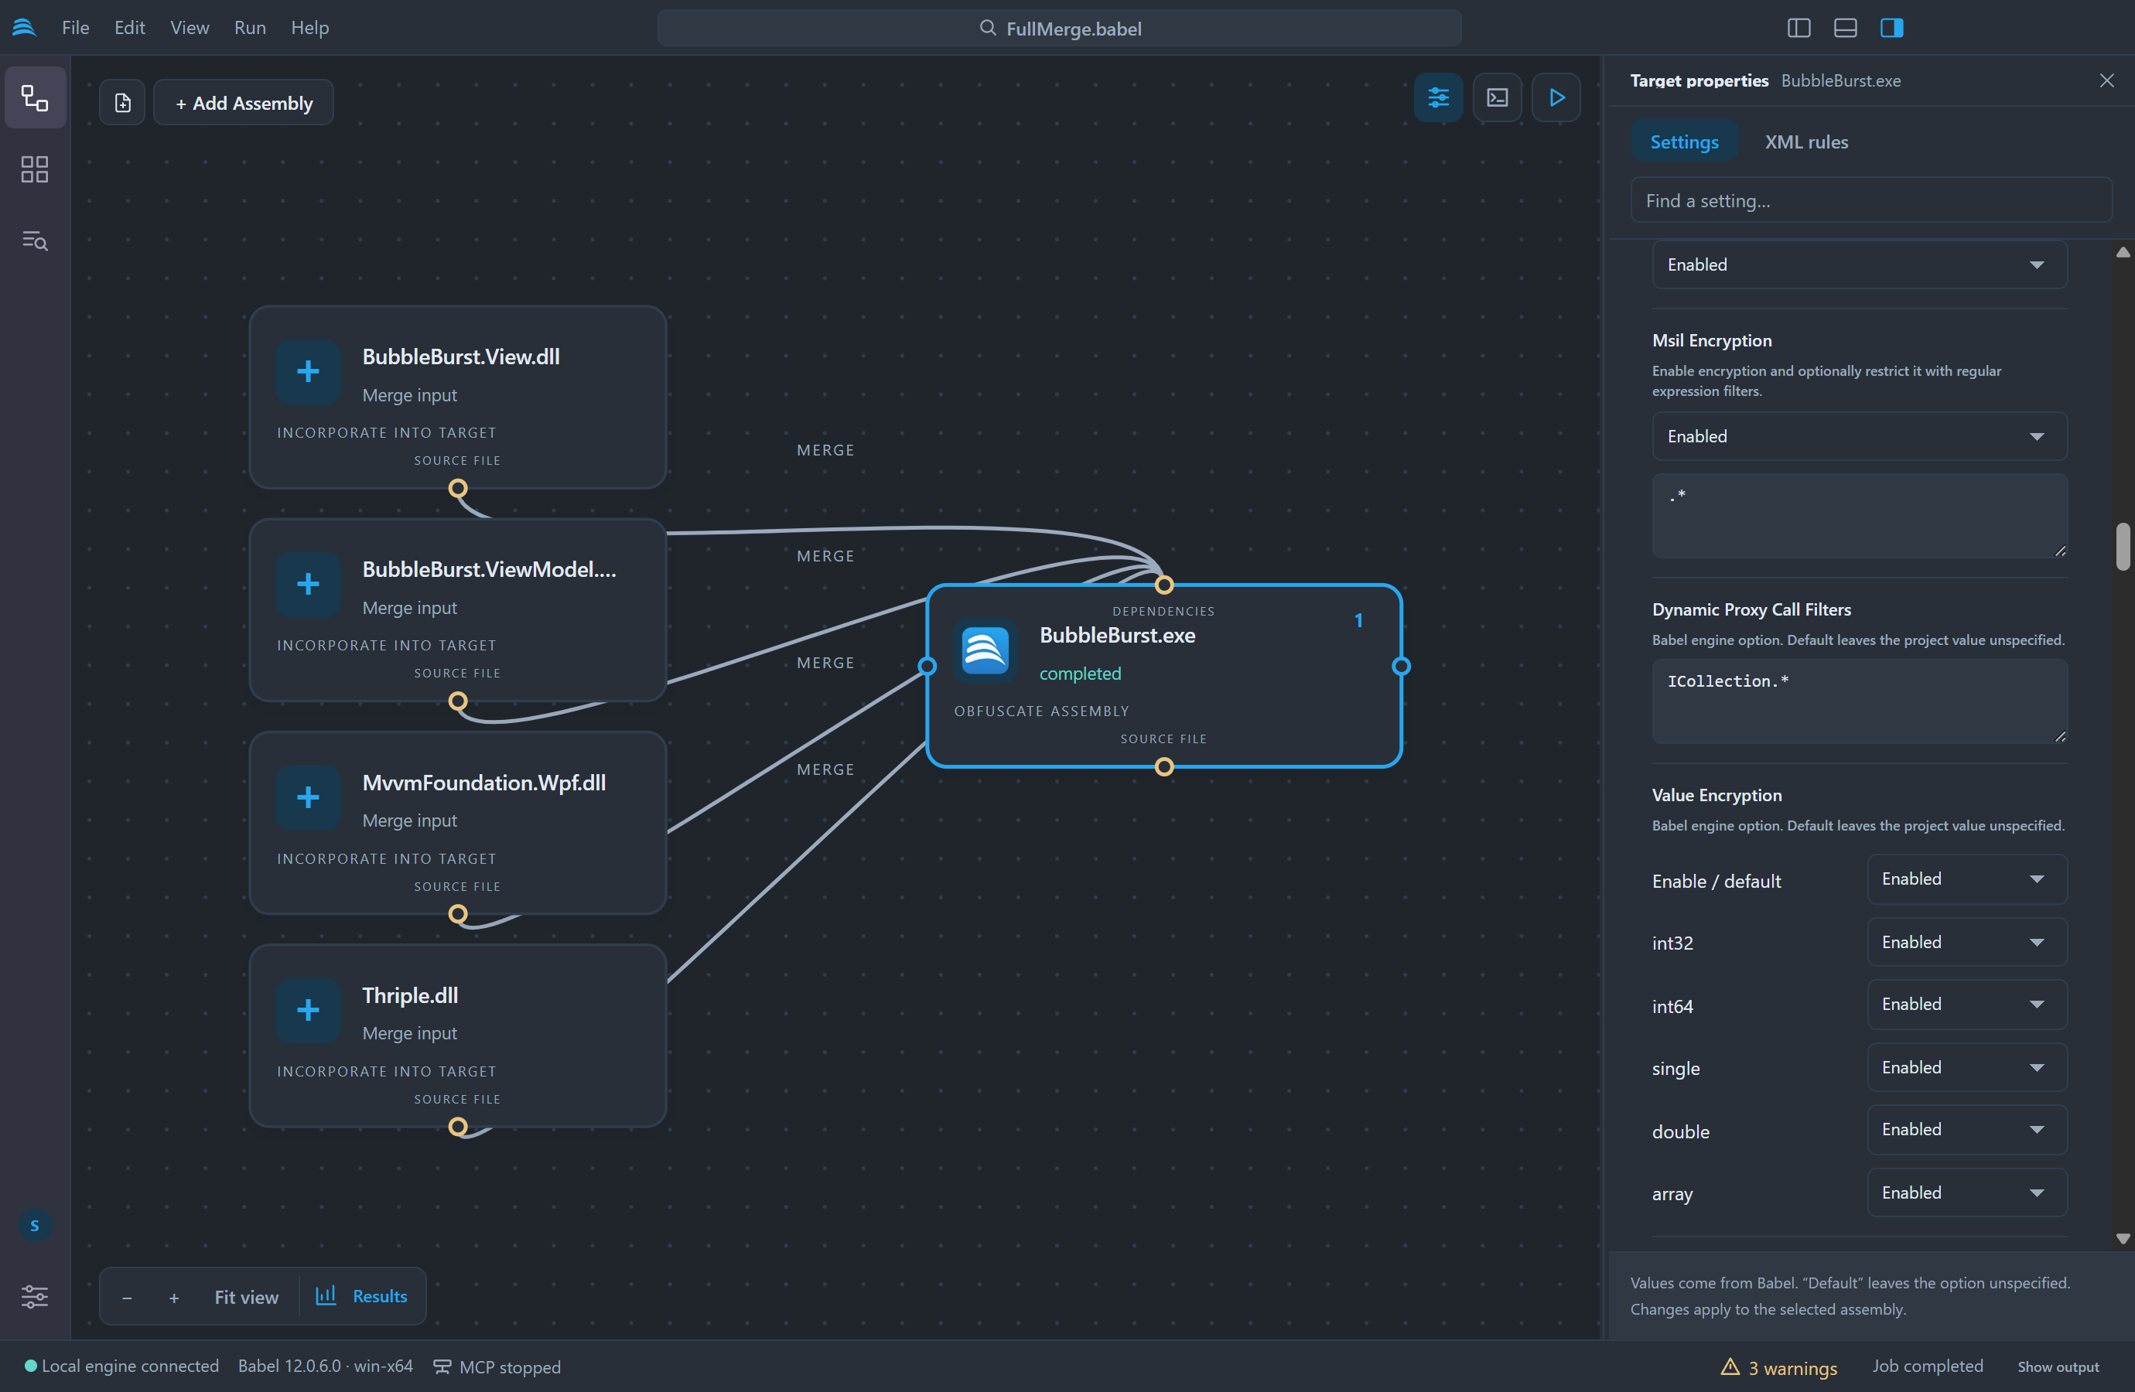Open the int64 value encryption dropdown
2135x1392 pixels.
pyautogui.click(x=1967, y=1005)
